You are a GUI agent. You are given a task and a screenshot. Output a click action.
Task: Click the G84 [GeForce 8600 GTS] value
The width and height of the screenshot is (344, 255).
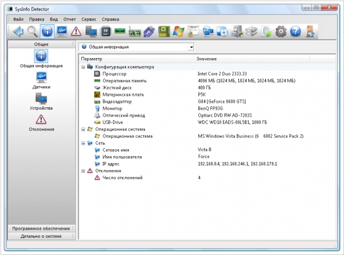coord(222,102)
